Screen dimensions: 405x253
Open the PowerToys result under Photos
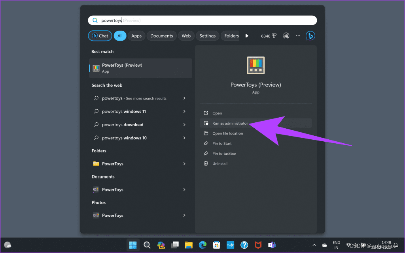pyautogui.click(x=140, y=215)
